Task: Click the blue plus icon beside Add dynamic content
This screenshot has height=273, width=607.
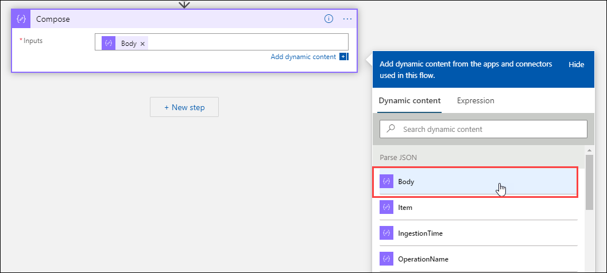Action: pos(343,57)
